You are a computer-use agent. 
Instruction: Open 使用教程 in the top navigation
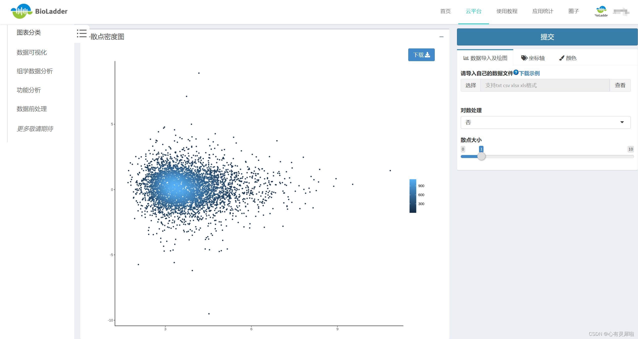tap(507, 11)
